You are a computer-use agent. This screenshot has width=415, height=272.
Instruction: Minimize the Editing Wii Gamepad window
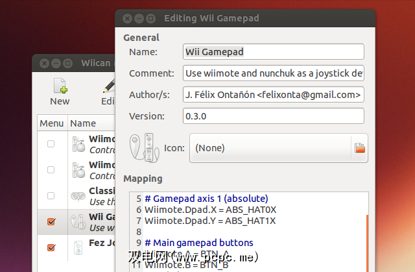(x=139, y=19)
